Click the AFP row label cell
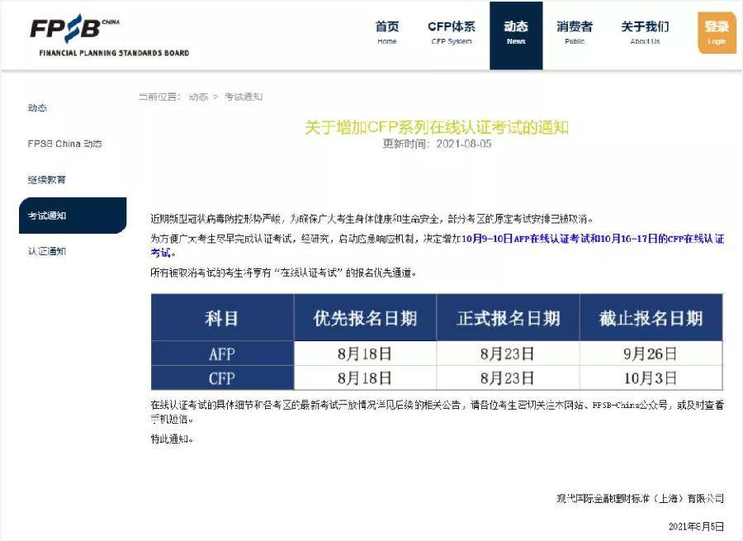The height and width of the screenshot is (541, 743). click(222, 354)
